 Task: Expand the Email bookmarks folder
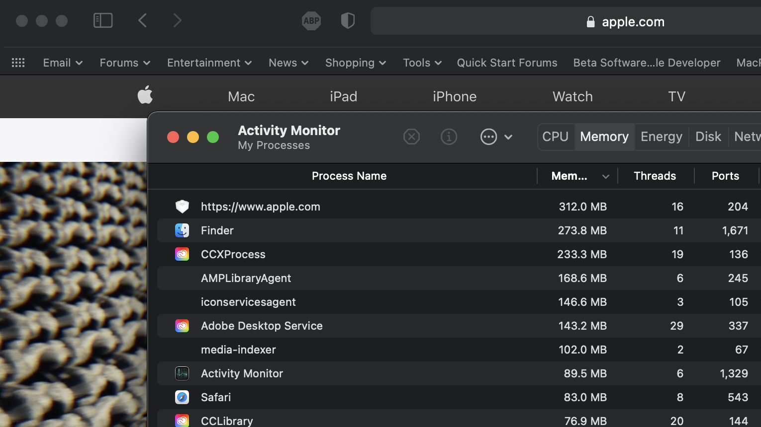pyautogui.click(x=63, y=63)
